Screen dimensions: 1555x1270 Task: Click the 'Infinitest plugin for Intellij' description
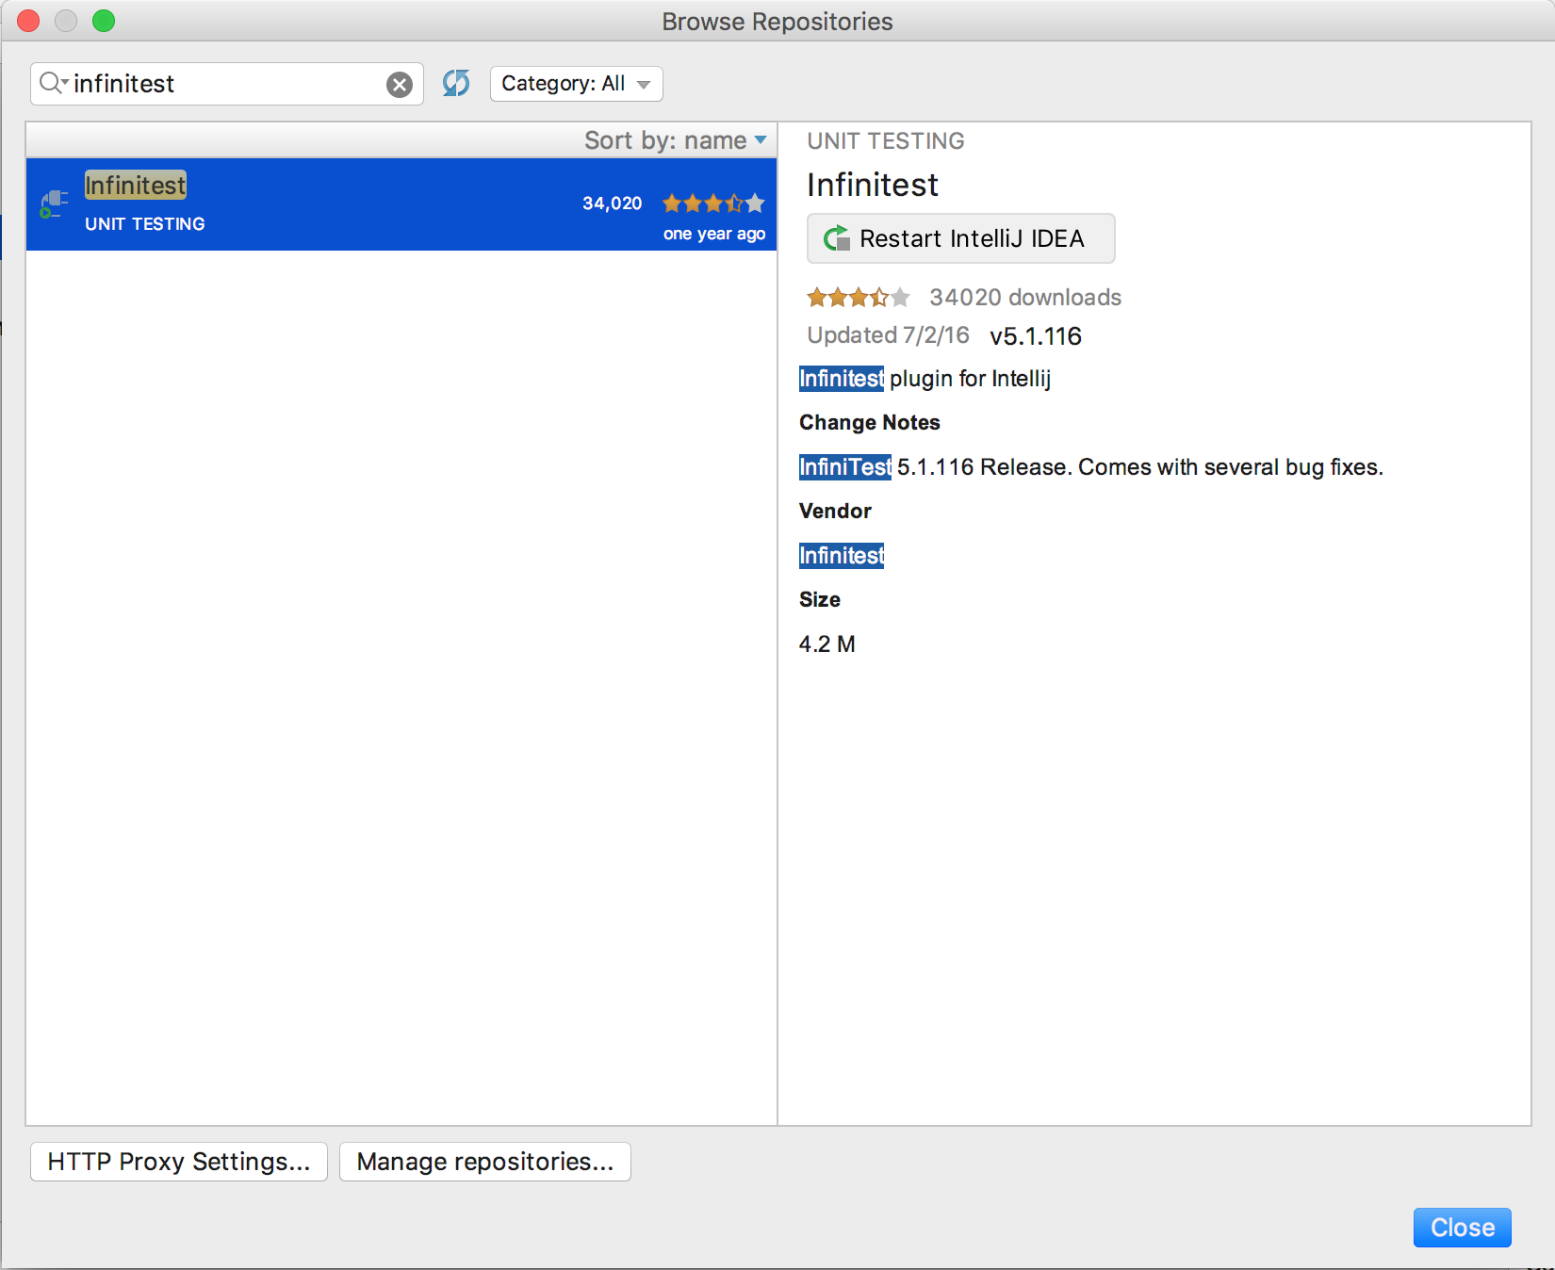(925, 379)
